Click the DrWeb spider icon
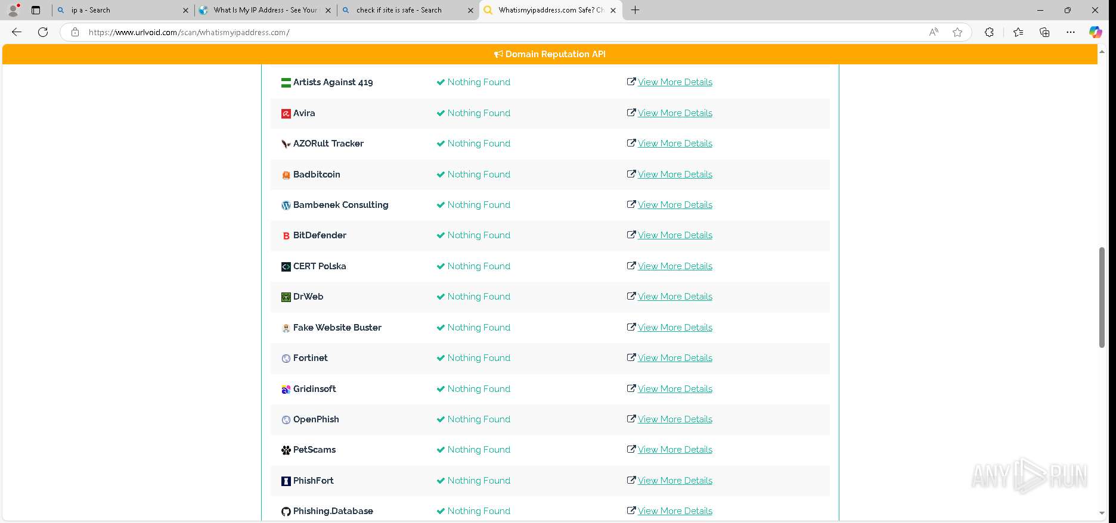This screenshot has height=523, width=1116. coord(286,297)
